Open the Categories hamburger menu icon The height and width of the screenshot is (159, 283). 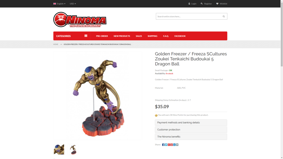pyautogui.click(x=86, y=36)
